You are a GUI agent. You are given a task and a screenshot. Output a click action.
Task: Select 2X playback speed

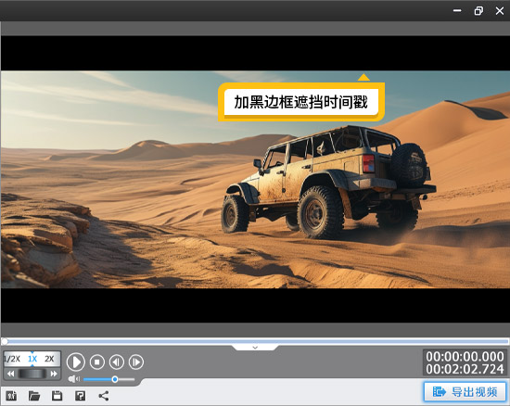coord(49,359)
